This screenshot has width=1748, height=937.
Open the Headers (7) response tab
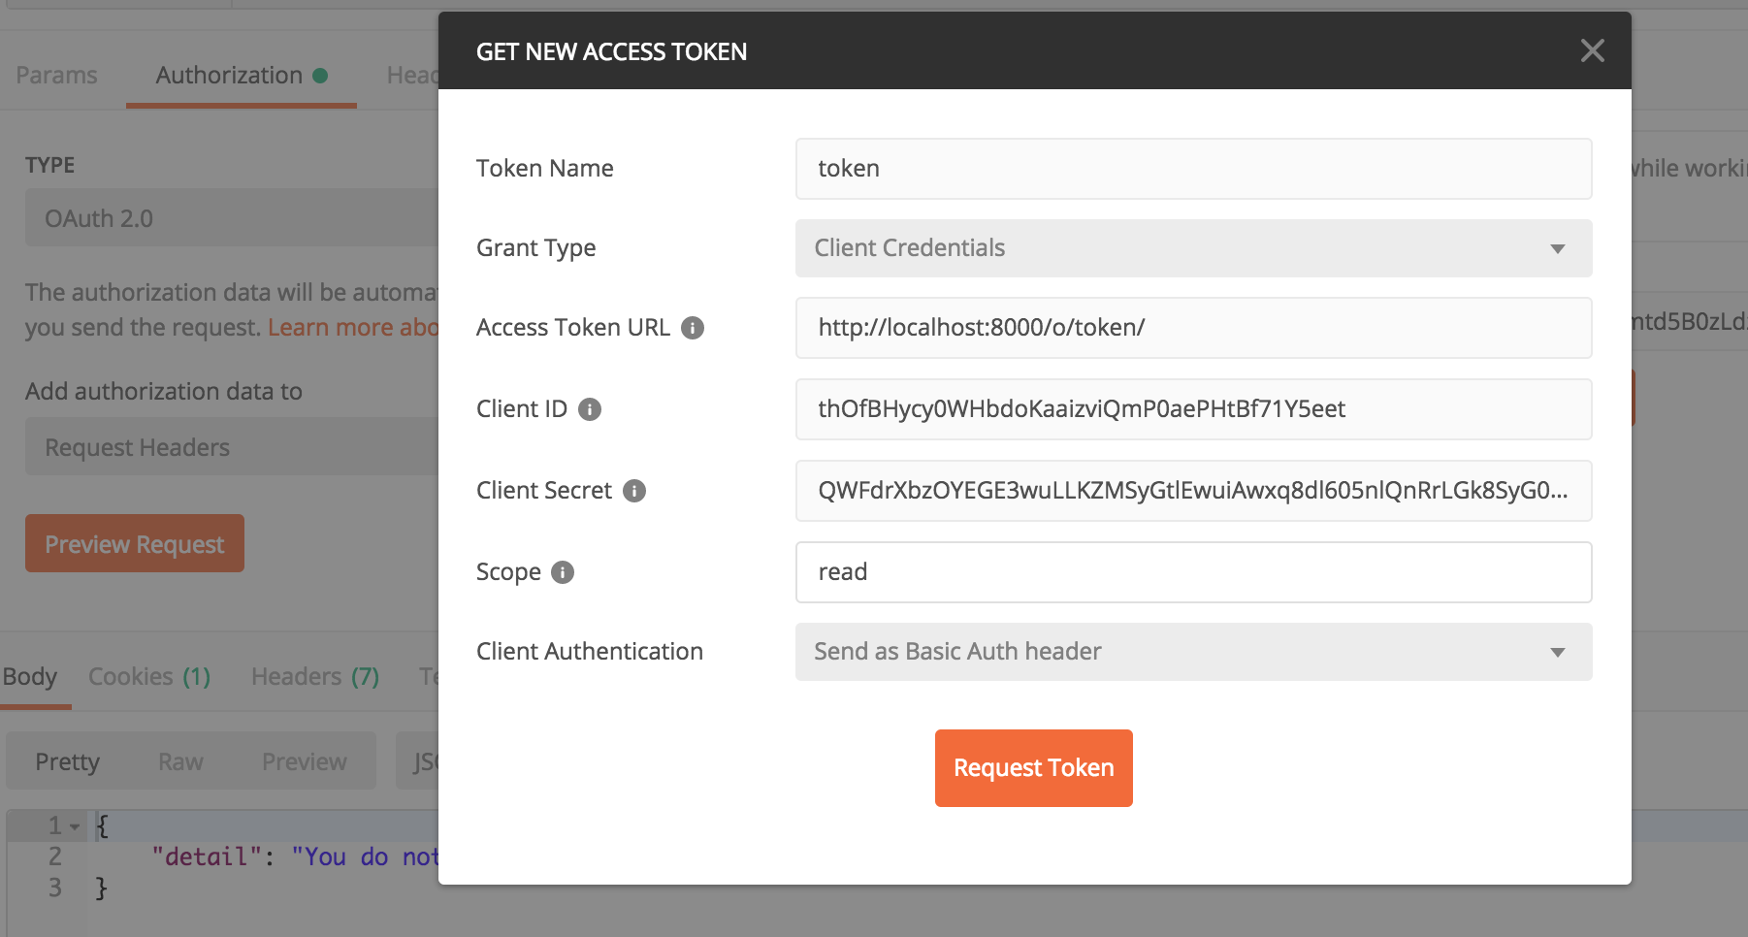pos(315,676)
